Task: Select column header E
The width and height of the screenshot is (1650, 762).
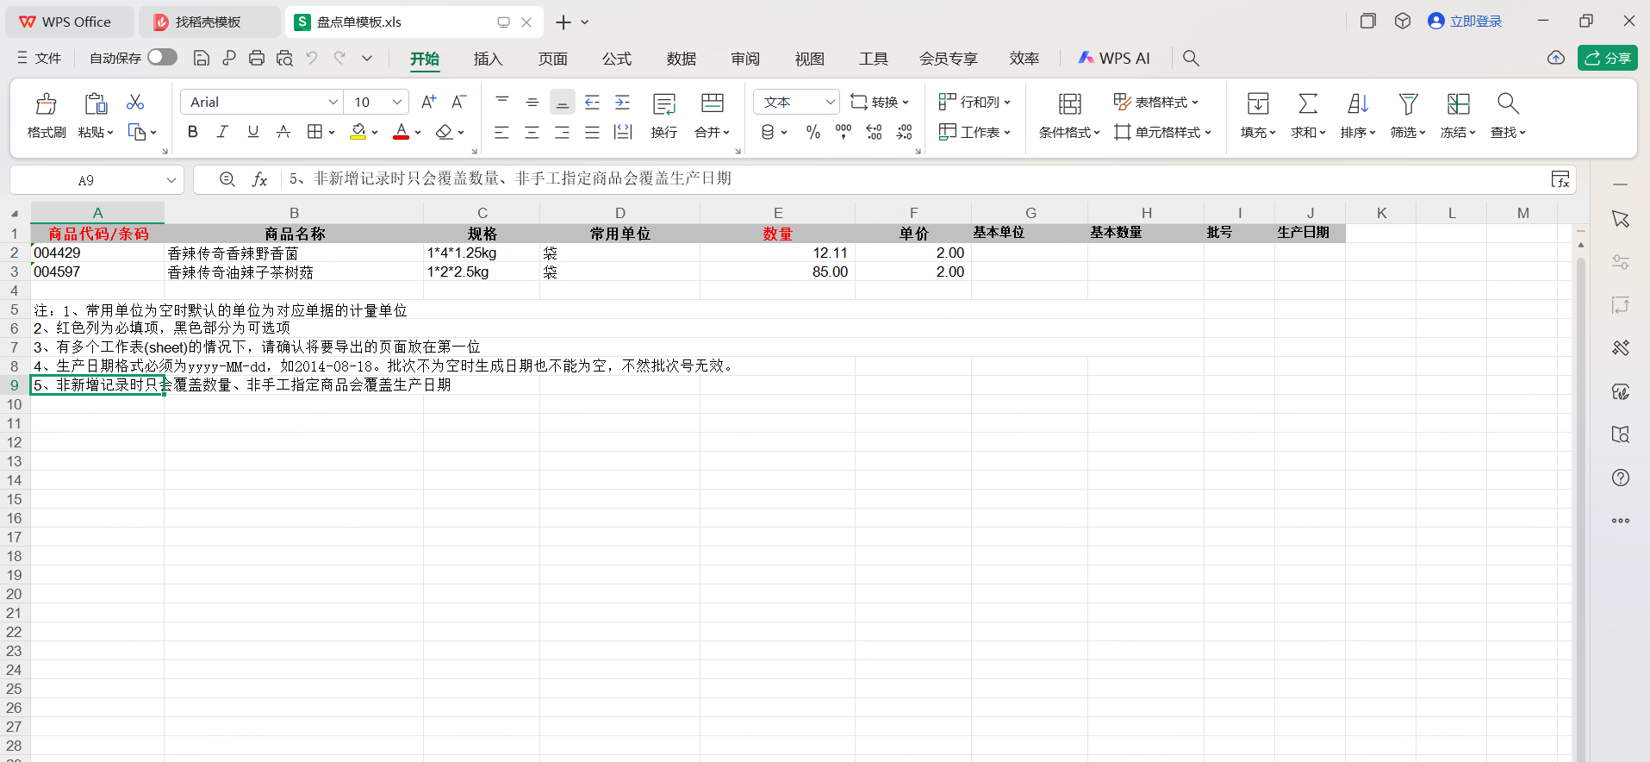Action: [777, 213]
